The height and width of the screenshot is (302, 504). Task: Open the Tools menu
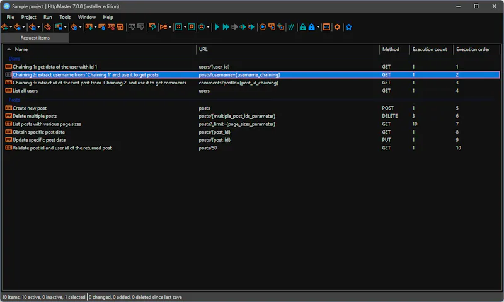pos(65,17)
